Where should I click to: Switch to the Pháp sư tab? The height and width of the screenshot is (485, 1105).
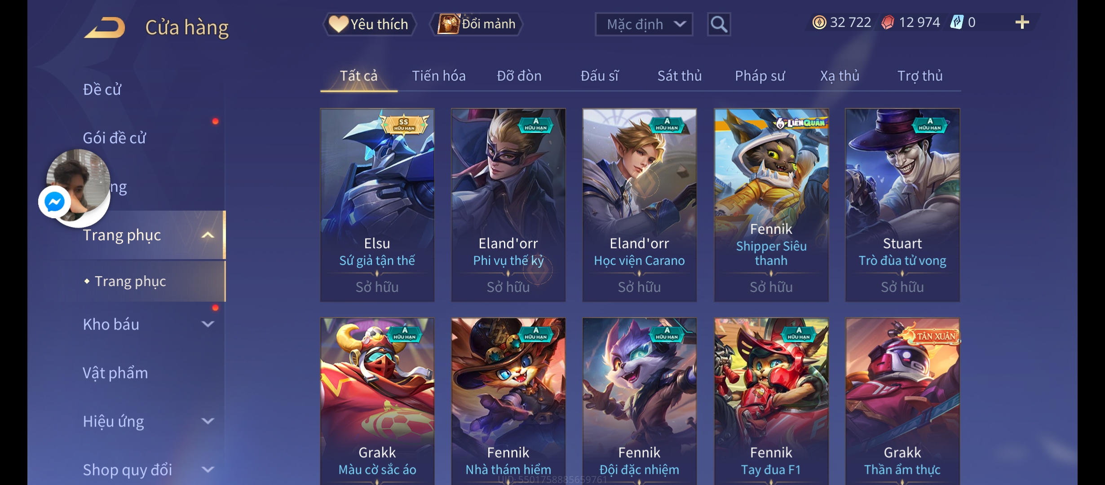pyautogui.click(x=760, y=76)
